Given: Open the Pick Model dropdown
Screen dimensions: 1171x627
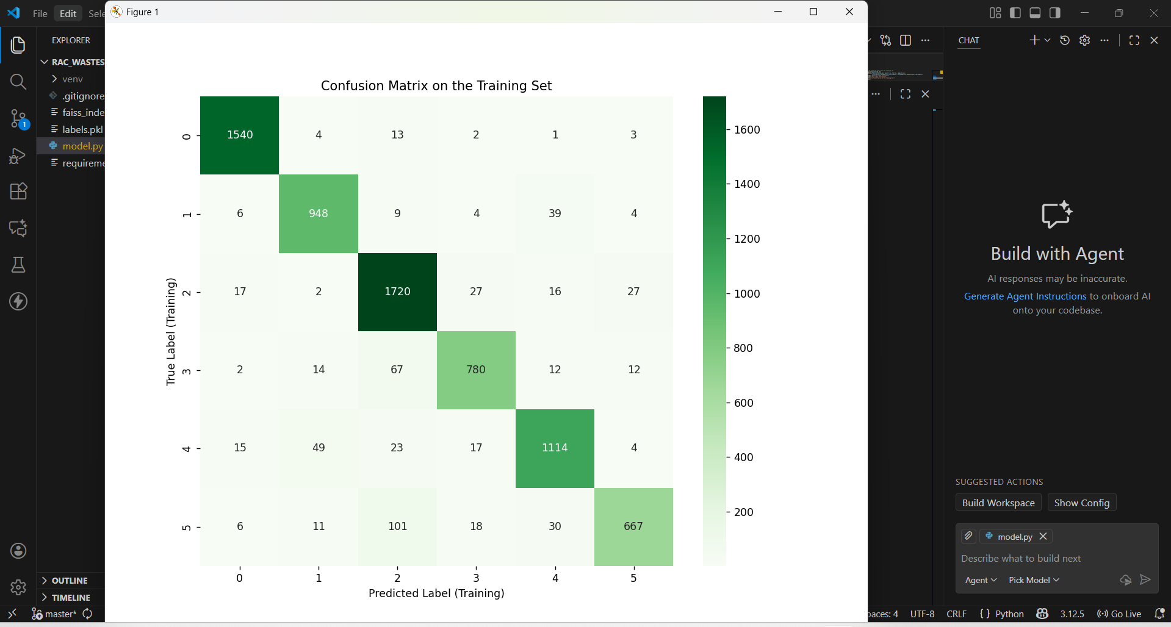Looking at the screenshot, I should 1034,580.
